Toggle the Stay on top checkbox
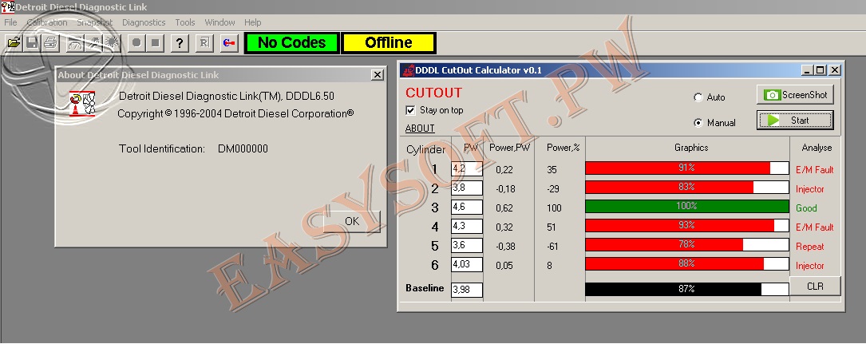Viewport: 866px width, 344px height. click(410, 110)
